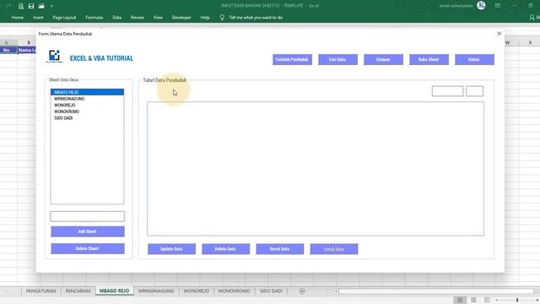The height and width of the screenshot is (304, 540).
Task: Click the Delete Sheet button
Action: [x=88, y=248]
